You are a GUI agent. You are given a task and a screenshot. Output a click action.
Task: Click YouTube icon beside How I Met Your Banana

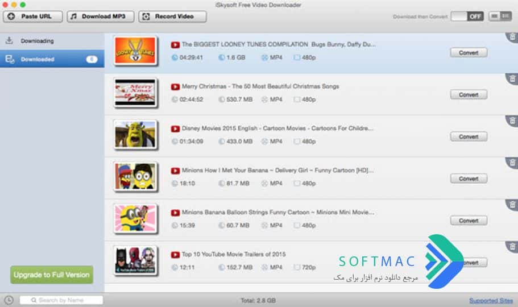pyautogui.click(x=175, y=171)
